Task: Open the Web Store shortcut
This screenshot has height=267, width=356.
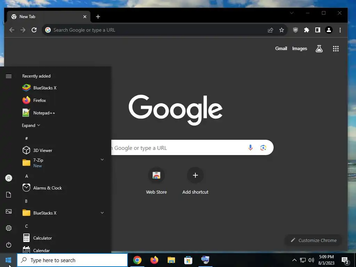Action: (156, 181)
